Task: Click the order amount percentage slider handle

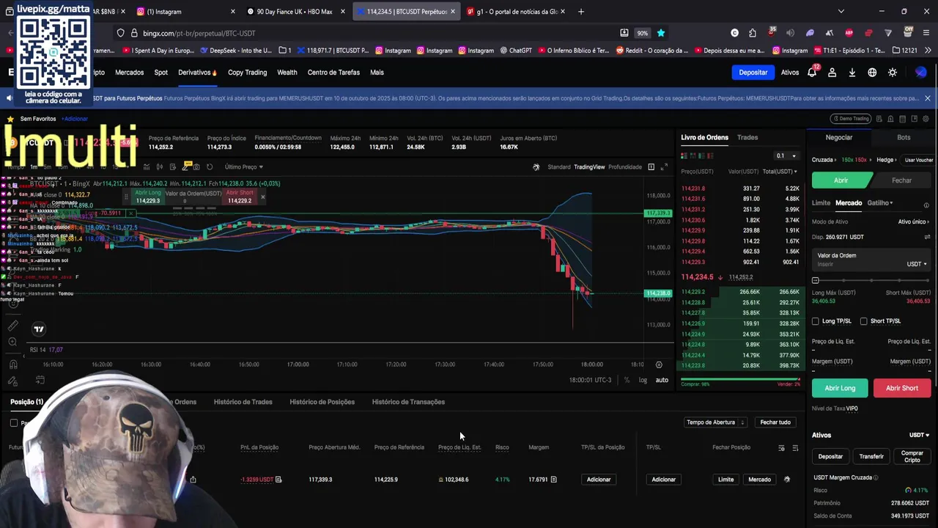Action: (816, 280)
